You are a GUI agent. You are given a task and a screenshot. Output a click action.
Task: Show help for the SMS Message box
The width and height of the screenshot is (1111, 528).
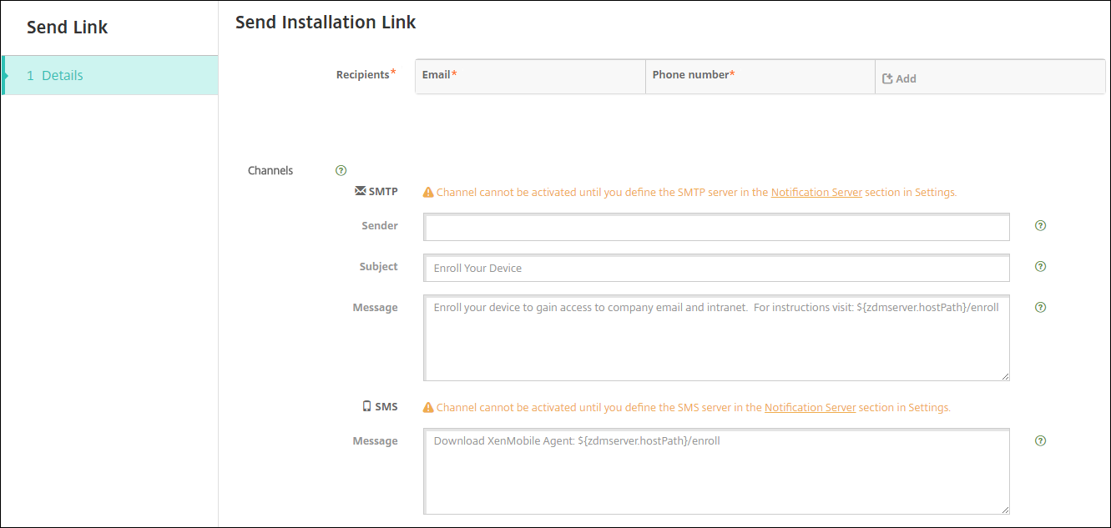coord(1040,441)
